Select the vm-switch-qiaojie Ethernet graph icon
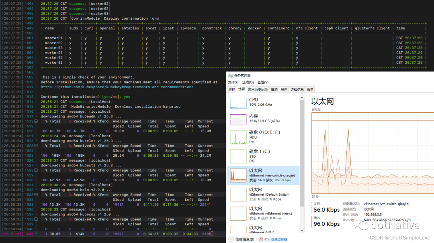Viewport: 434px width, 243px height. [x=238, y=175]
